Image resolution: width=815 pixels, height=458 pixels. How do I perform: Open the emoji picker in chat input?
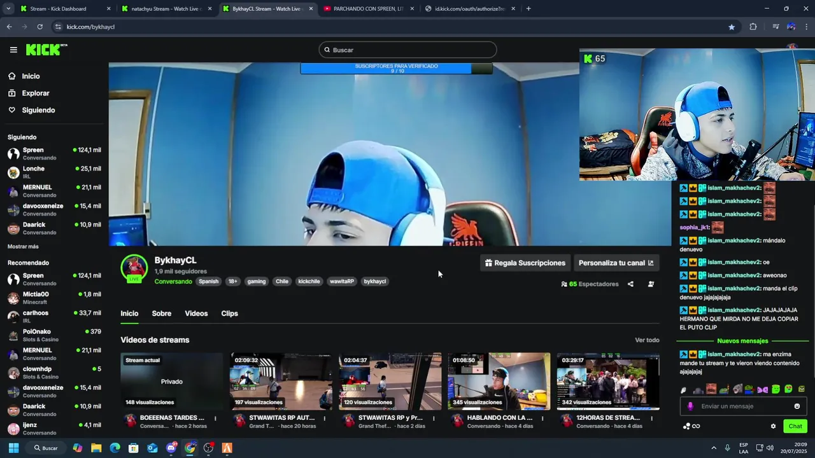pyautogui.click(x=797, y=406)
